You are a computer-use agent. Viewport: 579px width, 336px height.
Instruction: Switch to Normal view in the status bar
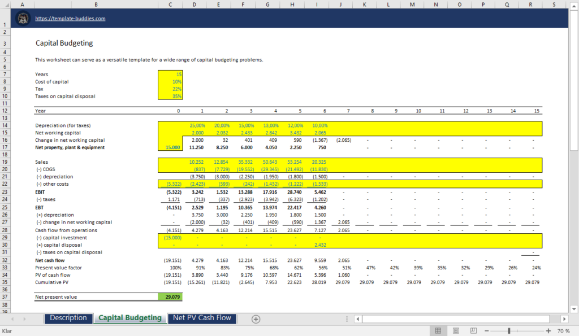[438, 330]
